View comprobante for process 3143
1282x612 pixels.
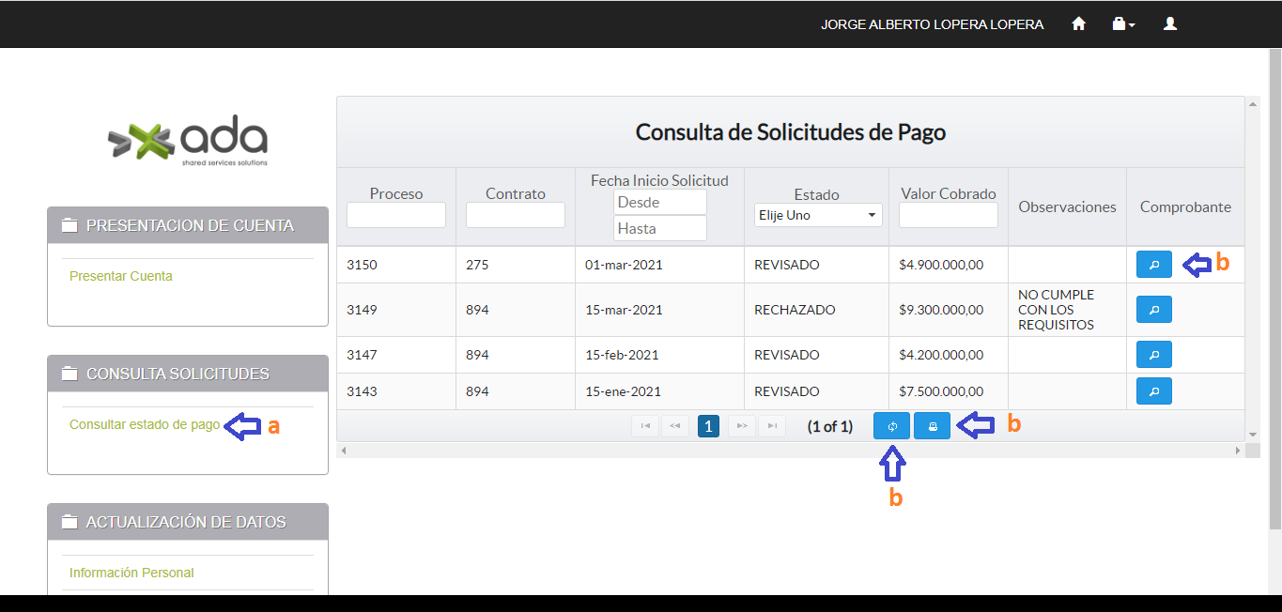click(x=1153, y=391)
